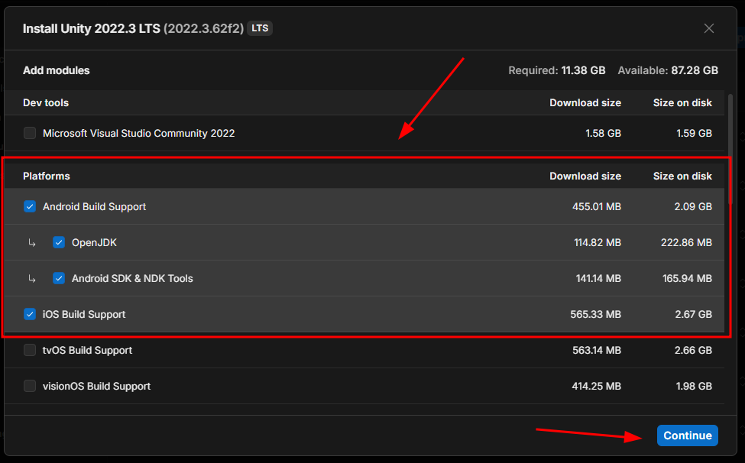Viewport: 745px width, 463px height.
Task: Click the LTS badge next to version
Action: point(260,28)
